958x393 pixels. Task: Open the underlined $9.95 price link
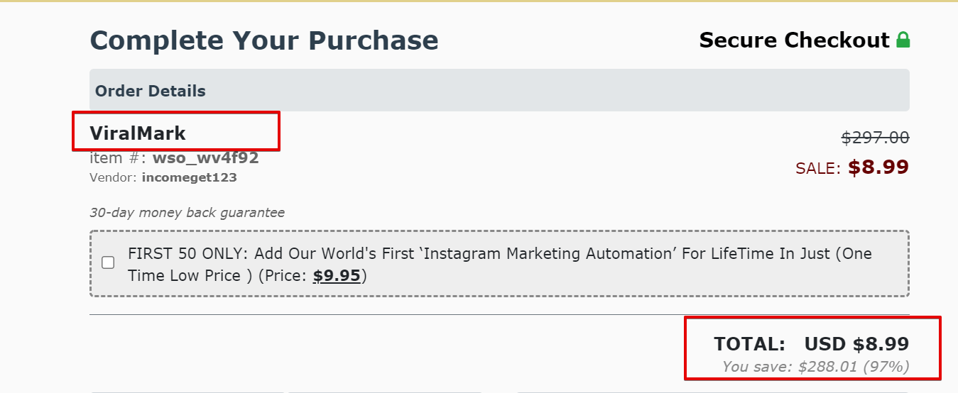click(337, 275)
